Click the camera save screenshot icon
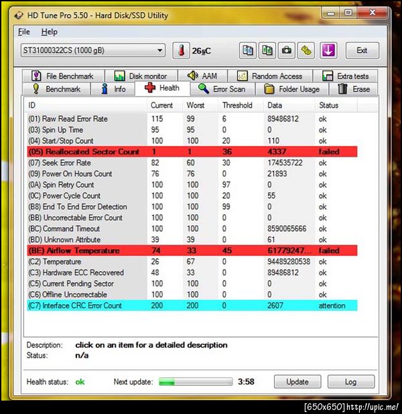 [287, 50]
